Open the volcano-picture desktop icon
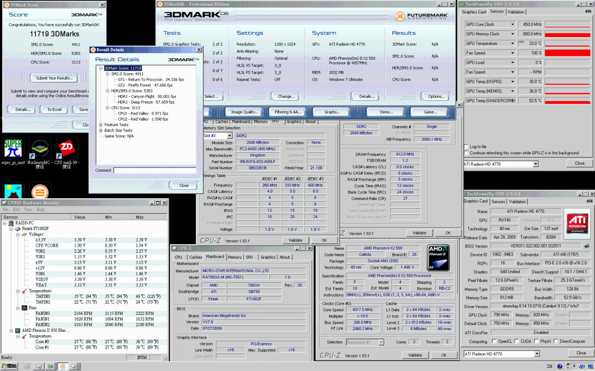 [13, 192]
